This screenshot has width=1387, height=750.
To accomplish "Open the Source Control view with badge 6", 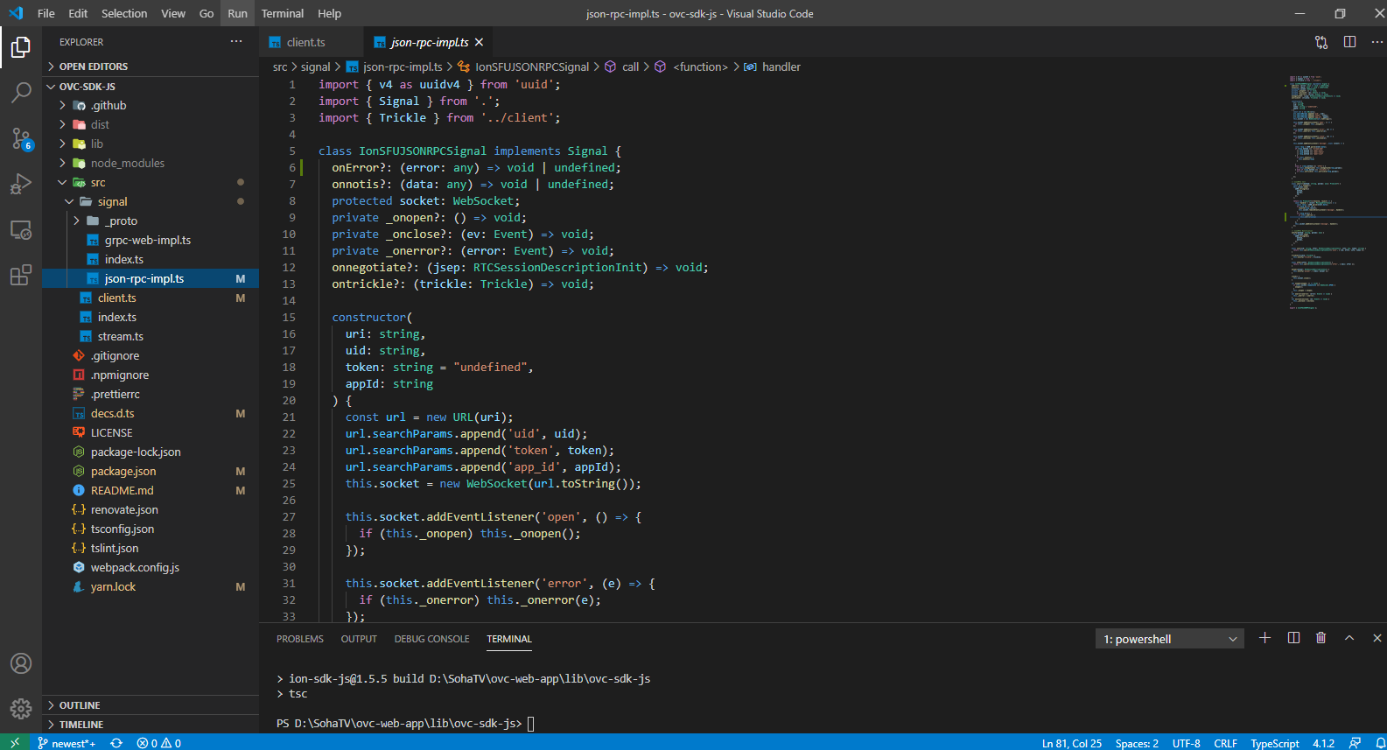I will point(21,138).
